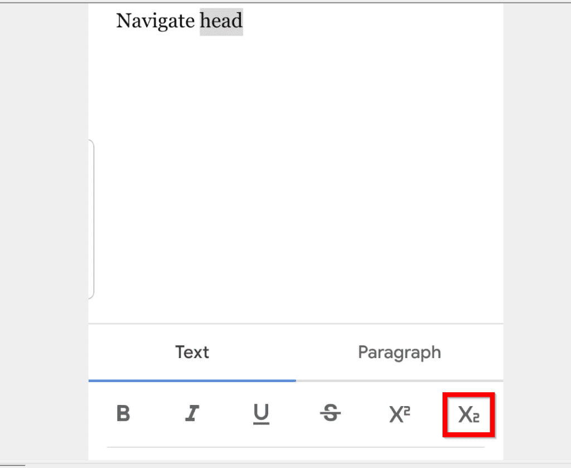This screenshot has height=468, width=571.
Task: Click the red-outlined subscript button
Action: tap(468, 414)
